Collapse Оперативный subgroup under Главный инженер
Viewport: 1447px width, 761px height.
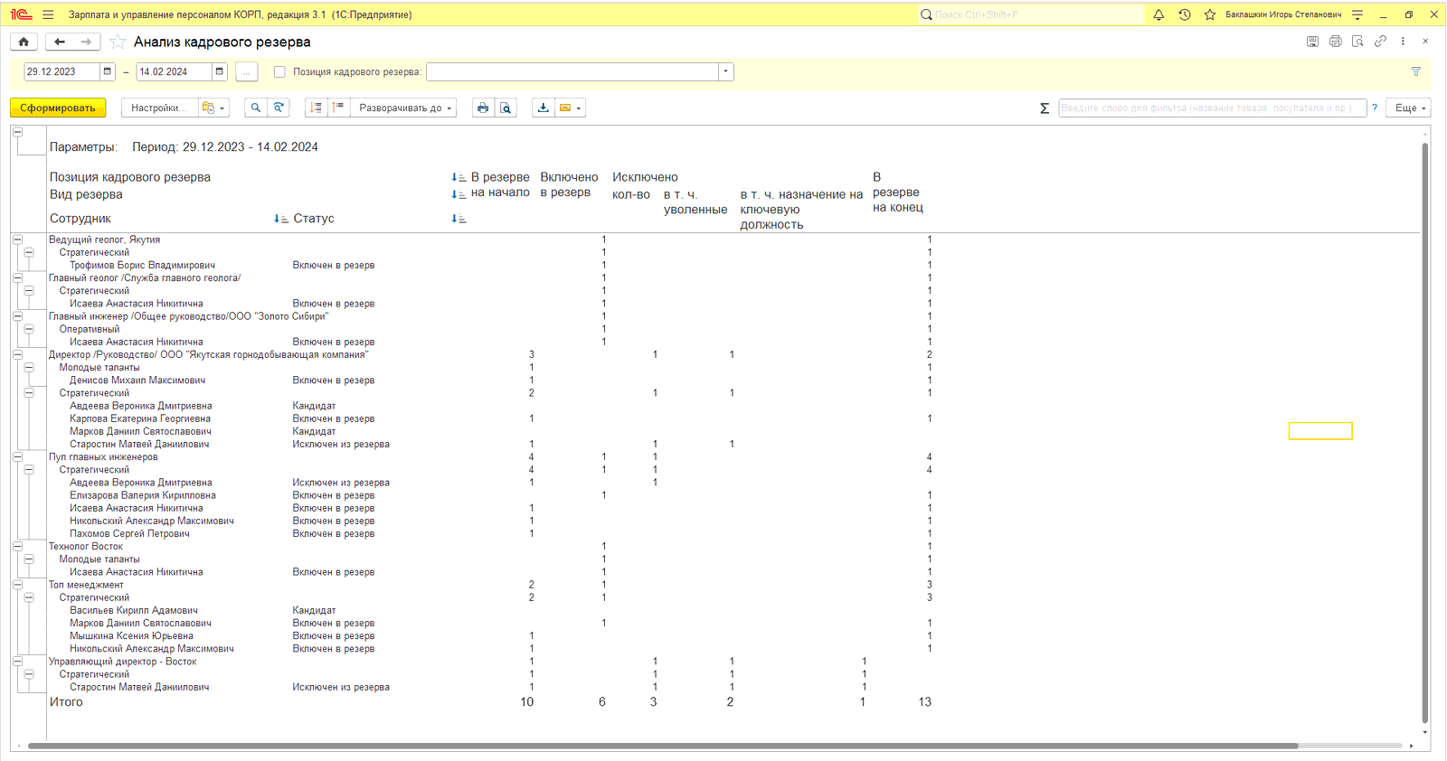[29, 329]
